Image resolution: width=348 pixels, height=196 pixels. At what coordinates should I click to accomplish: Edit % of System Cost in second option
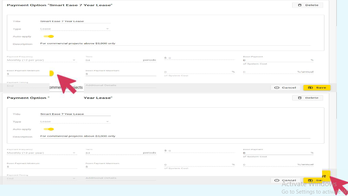tap(199, 164)
